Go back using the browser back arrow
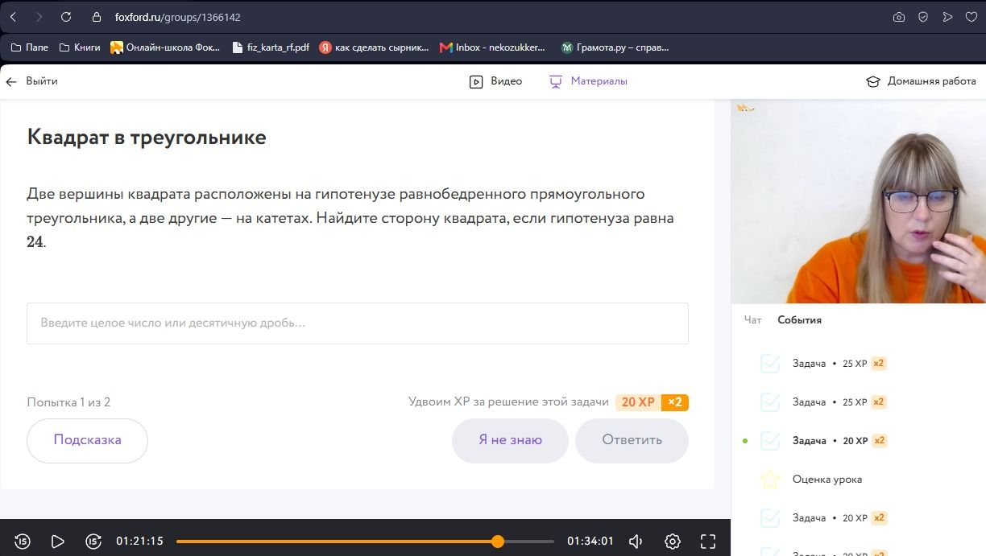The image size is (986, 556). pyautogui.click(x=13, y=17)
